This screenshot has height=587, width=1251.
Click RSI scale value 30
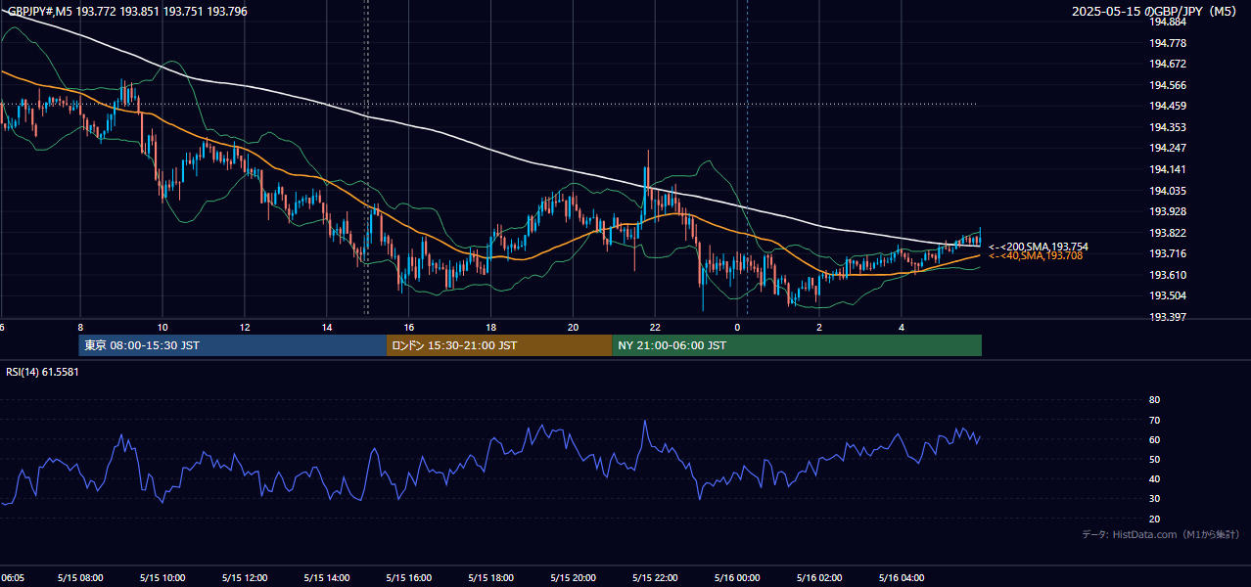(x=1154, y=499)
